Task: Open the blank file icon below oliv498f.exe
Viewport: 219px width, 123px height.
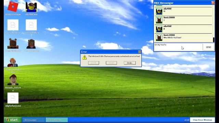Action: (x=31, y=25)
